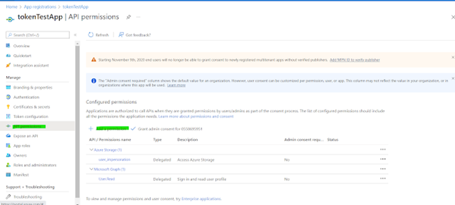Open App registrations breadcrumb

[x=40, y=7]
